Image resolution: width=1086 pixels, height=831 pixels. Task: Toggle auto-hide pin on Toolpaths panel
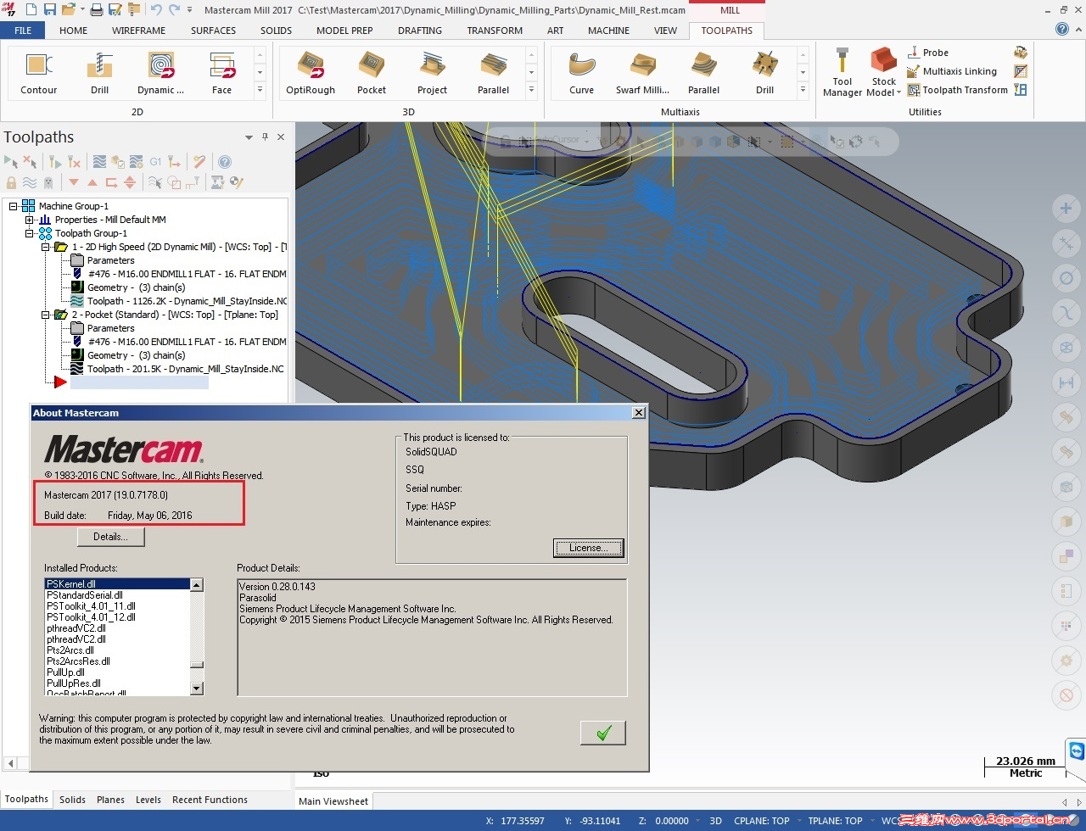click(x=265, y=137)
